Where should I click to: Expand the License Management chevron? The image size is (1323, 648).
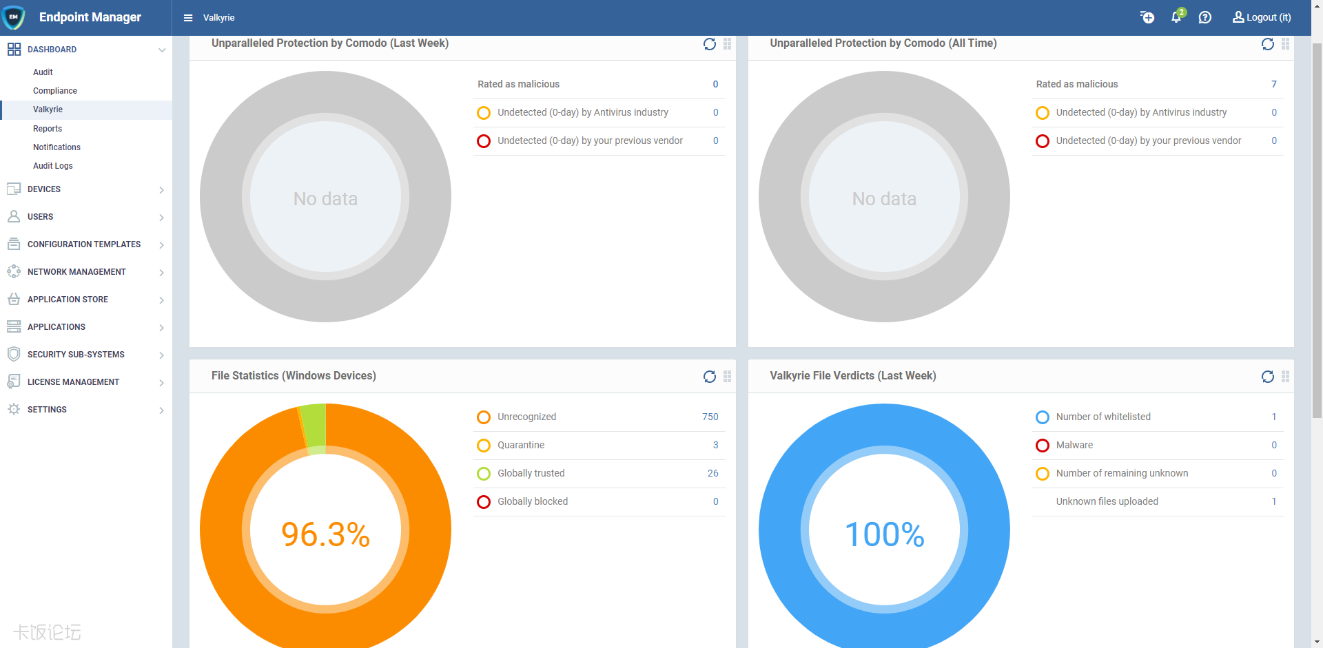(162, 383)
